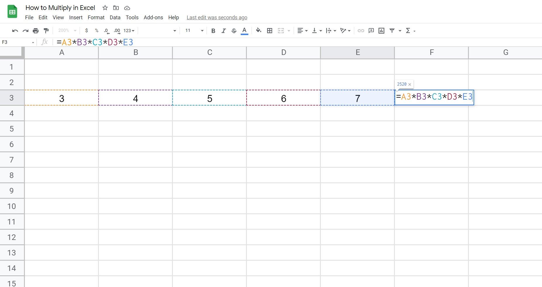Open the Insert menu
The image size is (542, 287).
point(76,18)
